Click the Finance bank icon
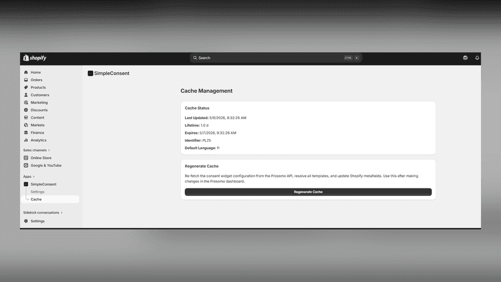 coord(26,133)
